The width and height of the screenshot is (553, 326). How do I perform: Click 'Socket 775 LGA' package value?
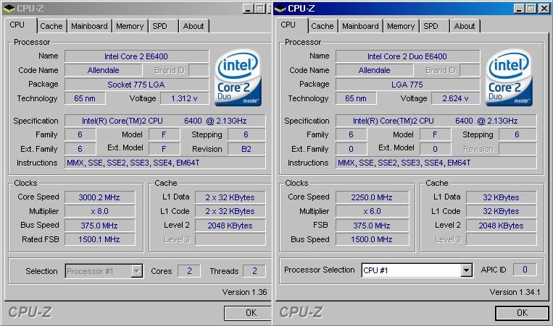[x=137, y=85]
